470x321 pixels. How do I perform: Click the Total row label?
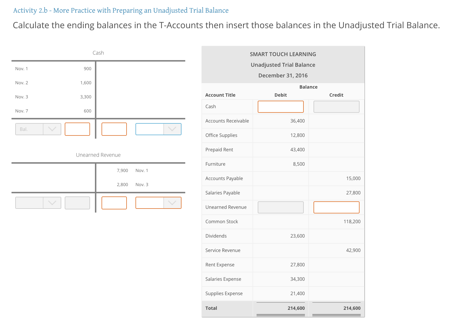tap(211, 308)
